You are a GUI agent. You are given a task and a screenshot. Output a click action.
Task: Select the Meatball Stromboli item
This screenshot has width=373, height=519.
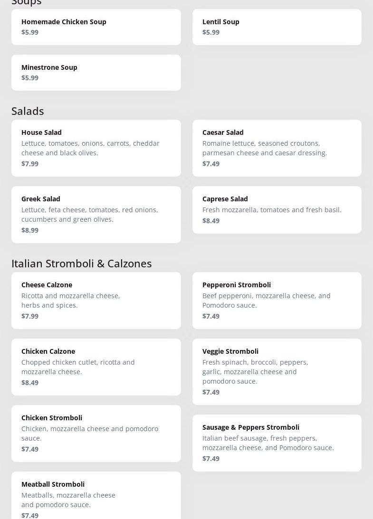(x=96, y=496)
